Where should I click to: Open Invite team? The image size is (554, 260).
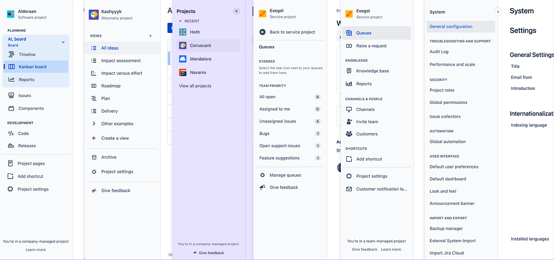coord(367,122)
